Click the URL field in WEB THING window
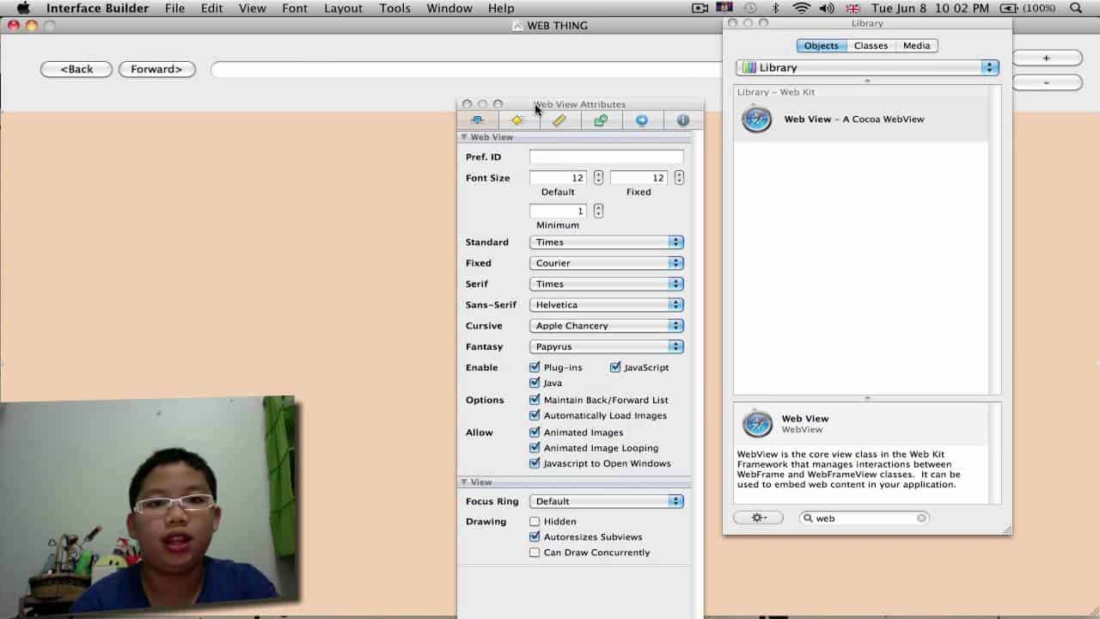1100x619 pixels. 467,69
